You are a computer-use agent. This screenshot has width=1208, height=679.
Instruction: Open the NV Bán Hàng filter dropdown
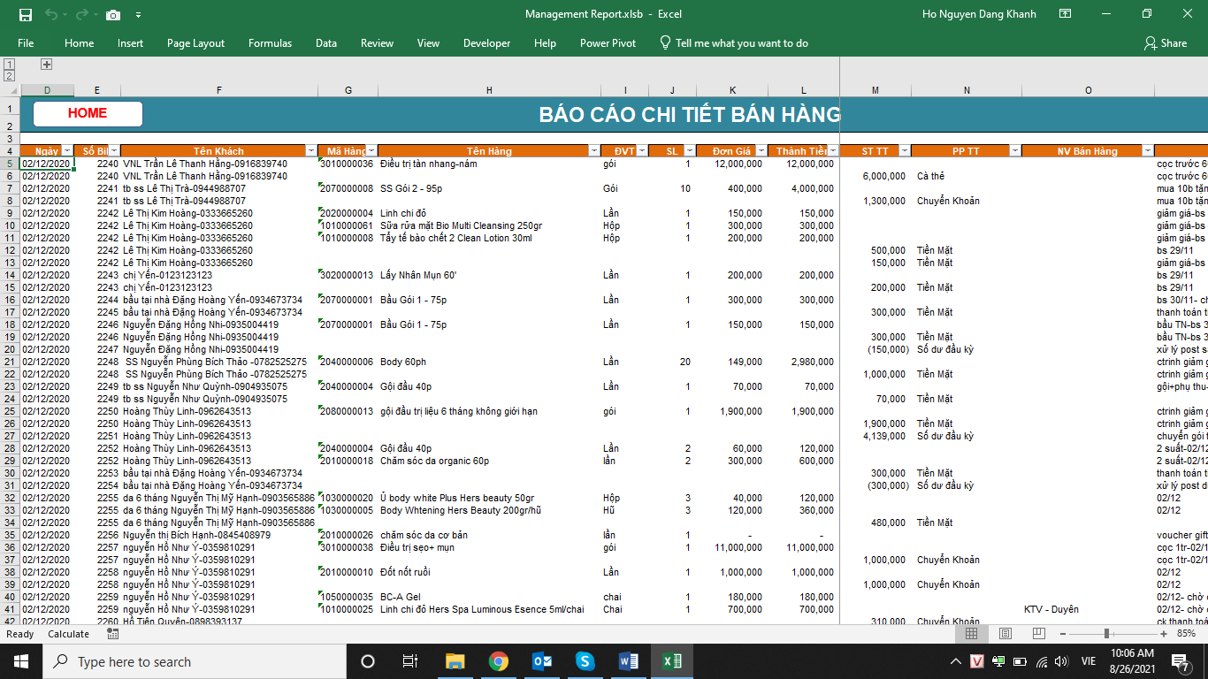(1148, 151)
